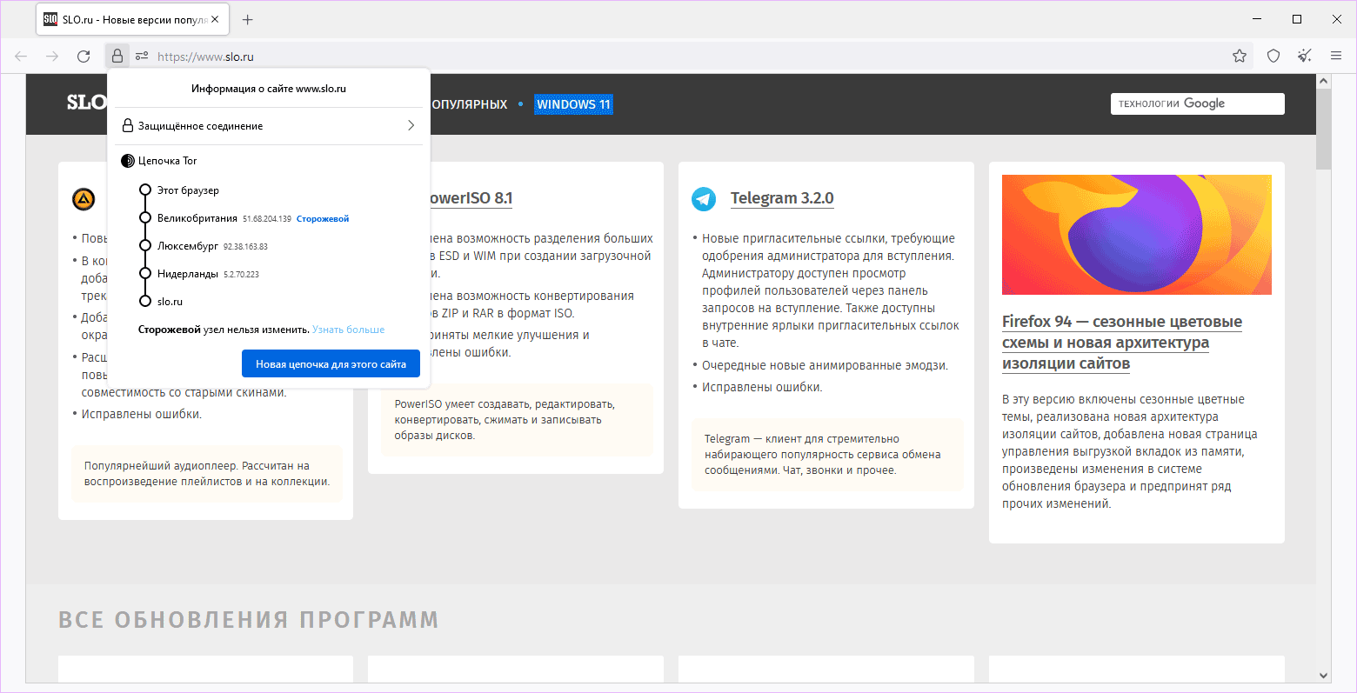1357x693 pixels.
Task: Click the back navigation arrow
Action: (x=21, y=57)
